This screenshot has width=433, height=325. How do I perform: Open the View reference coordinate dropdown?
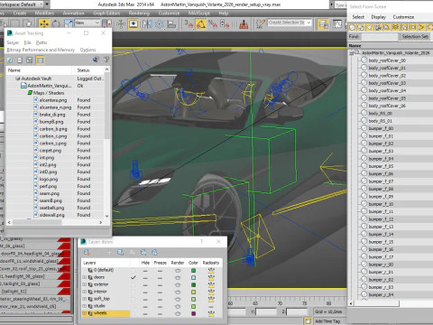[x=88, y=23]
